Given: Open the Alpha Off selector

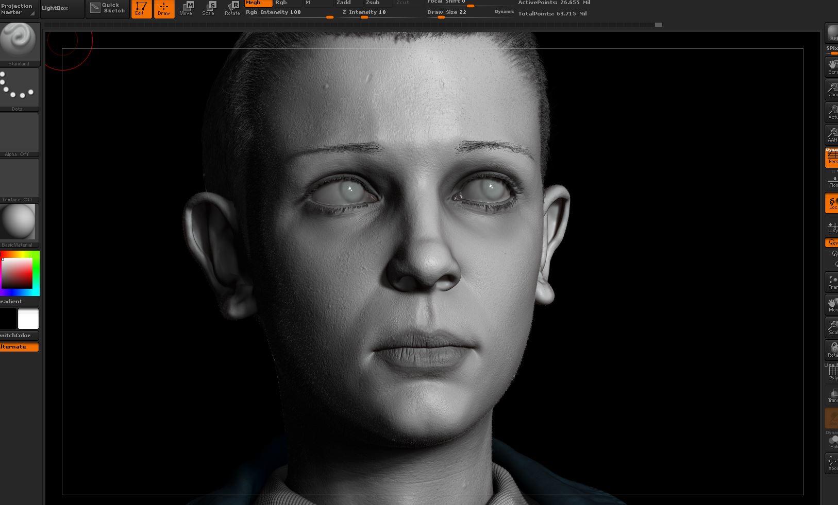Looking at the screenshot, I should [19, 135].
